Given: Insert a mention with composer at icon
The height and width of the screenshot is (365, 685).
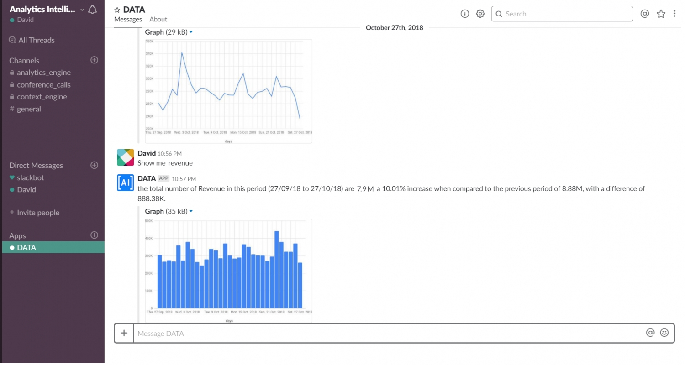Looking at the screenshot, I should (x=650, y=333).
